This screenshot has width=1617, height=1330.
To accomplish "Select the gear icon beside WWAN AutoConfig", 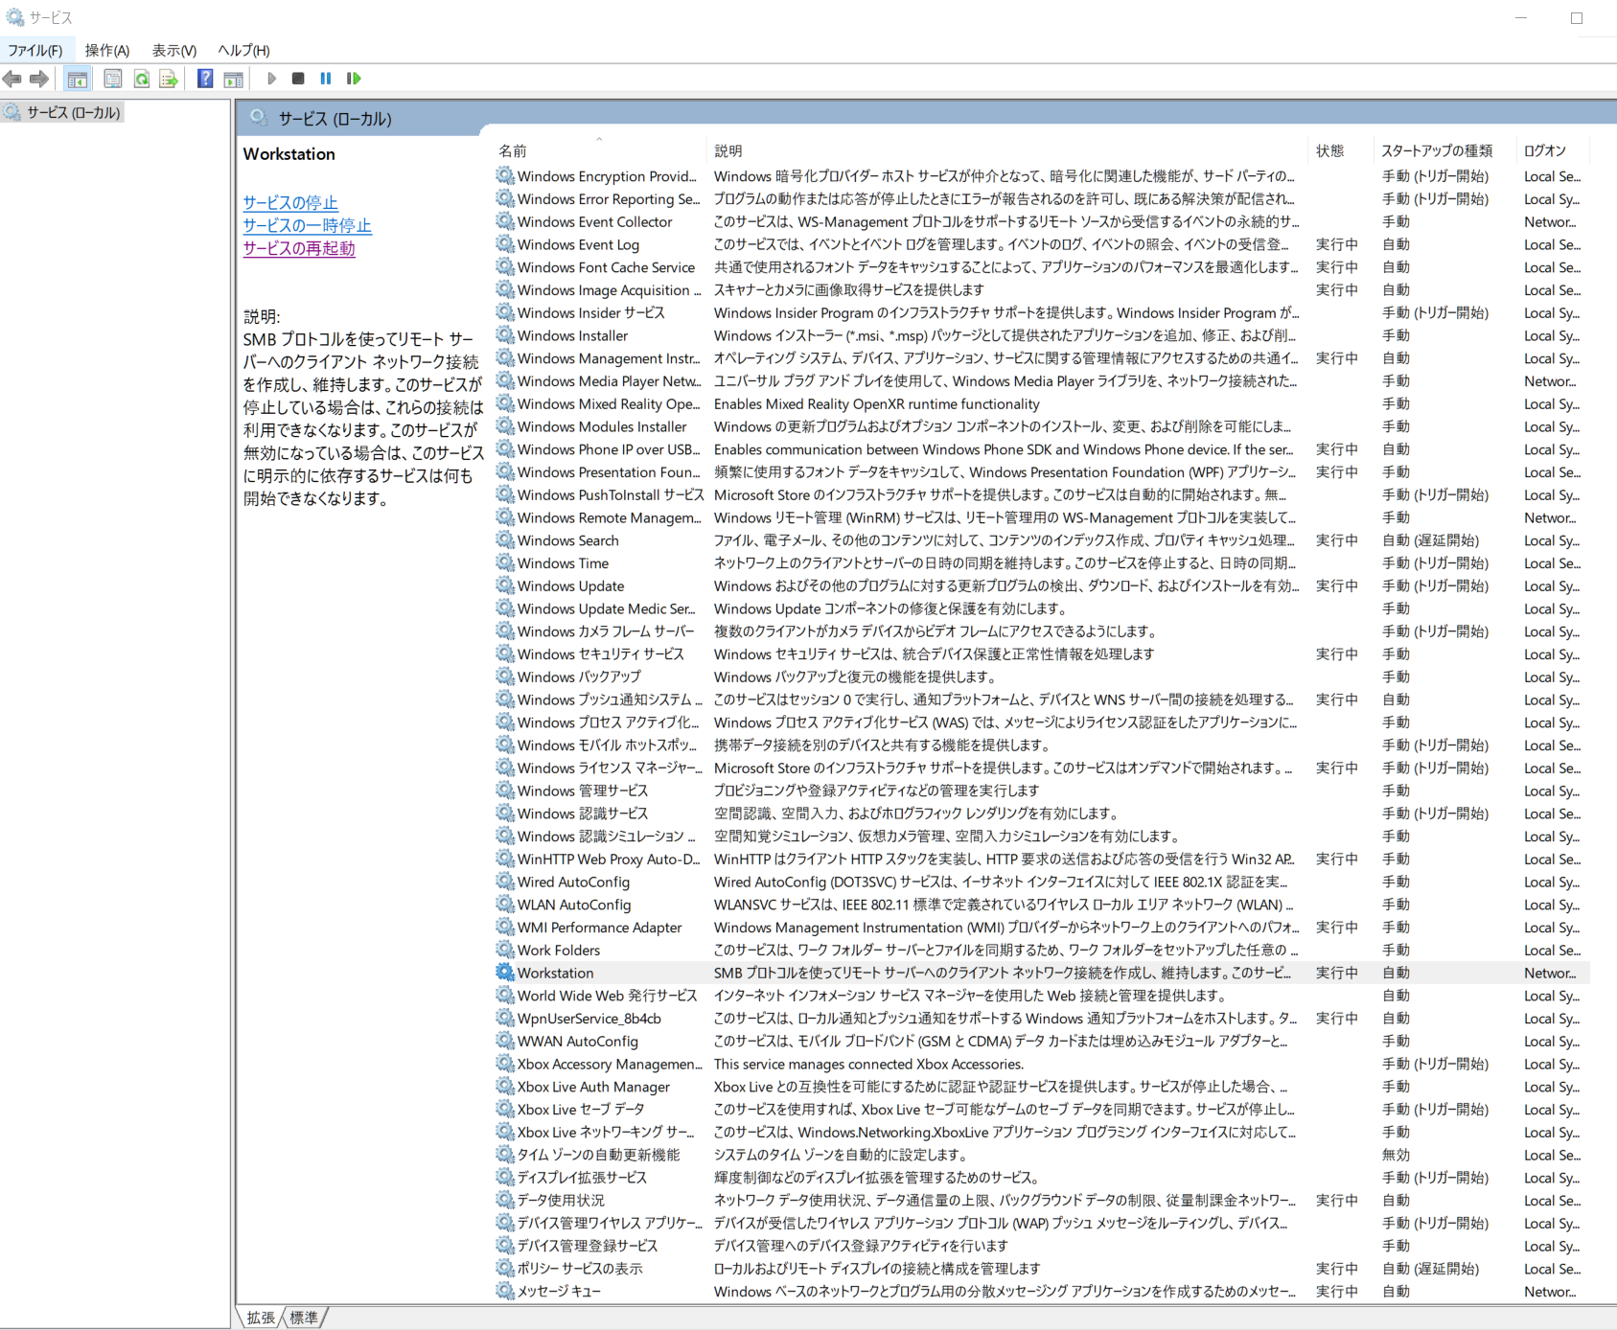I will click(505, 1040).
